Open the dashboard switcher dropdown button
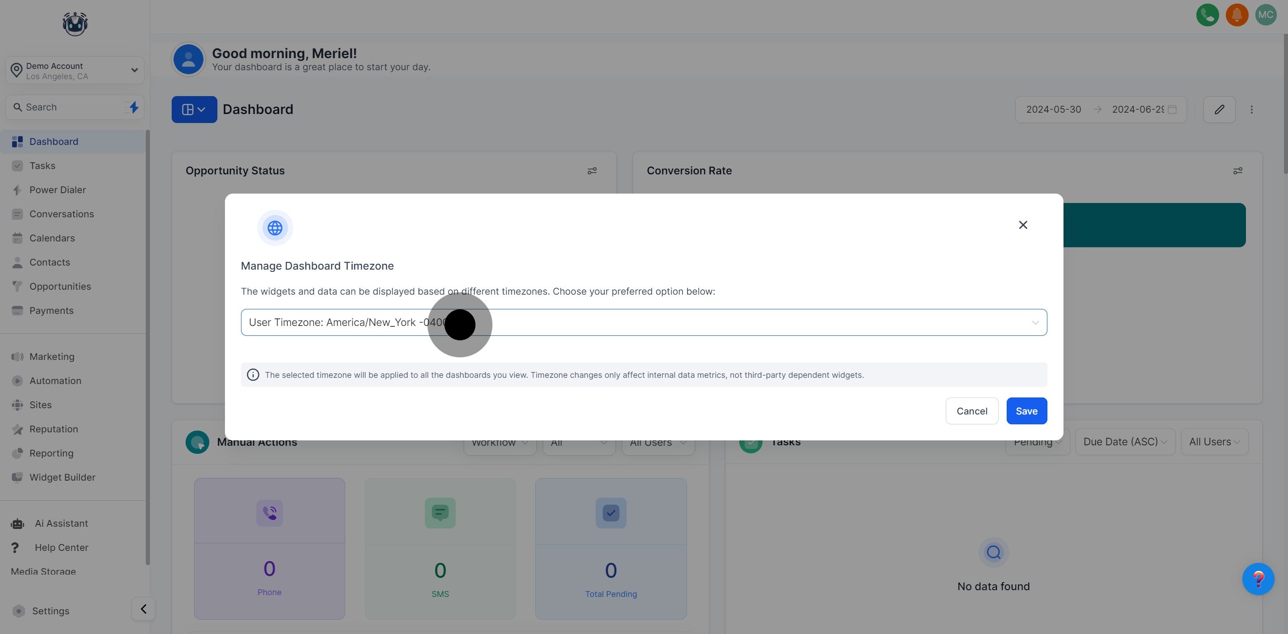Viewport: 1288px width, 634px height. pos(194,110)
